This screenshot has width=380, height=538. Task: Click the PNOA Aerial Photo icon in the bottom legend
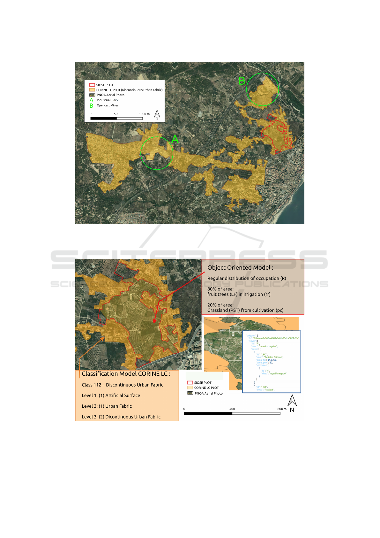pos(190,393)
